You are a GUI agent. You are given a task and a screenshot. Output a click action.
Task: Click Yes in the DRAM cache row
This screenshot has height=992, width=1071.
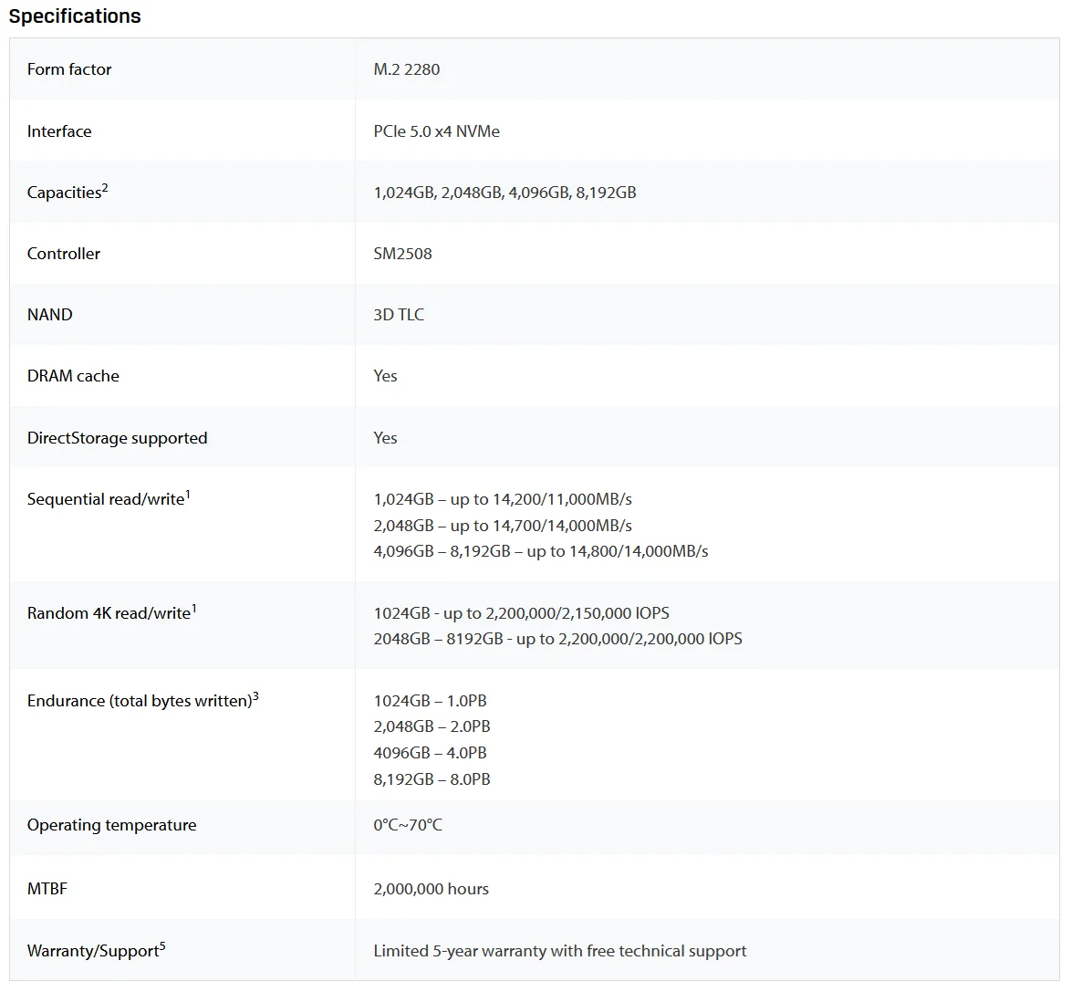pos(385,376)
